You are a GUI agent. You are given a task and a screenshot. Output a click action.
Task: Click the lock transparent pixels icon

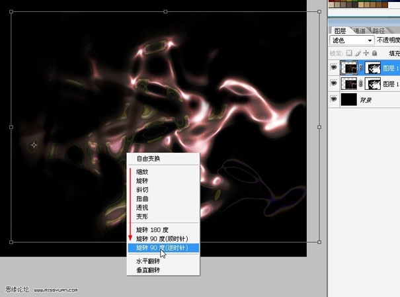pyautogui.click(x=349, y=53)
